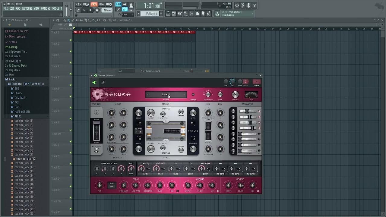Select the codeine_kick (3) sample
The width and height of the screenshot is (386, 217).
24,129
